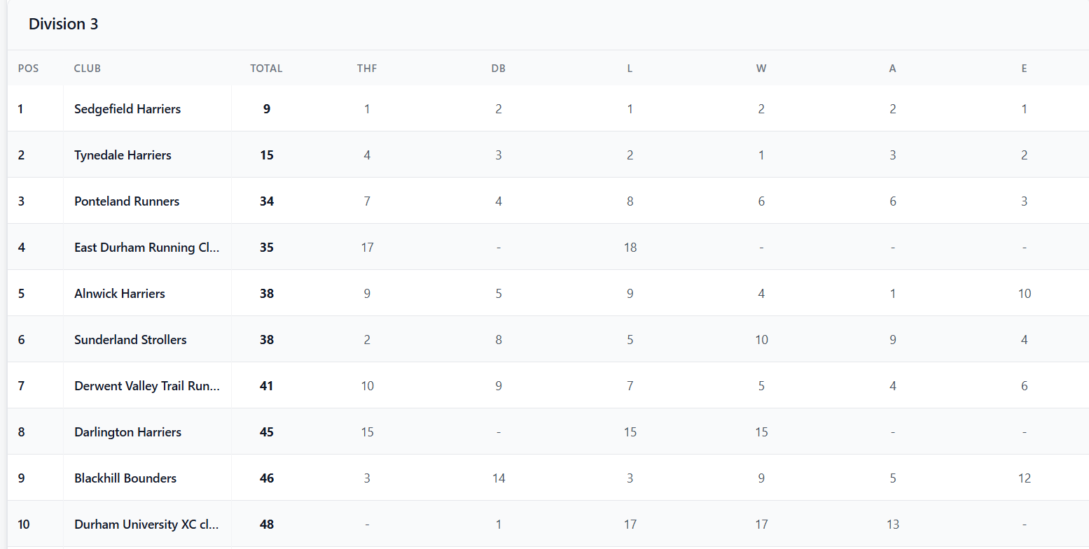
Task: Open the Sedgefield Harriers club row
Action: point(127,109)
